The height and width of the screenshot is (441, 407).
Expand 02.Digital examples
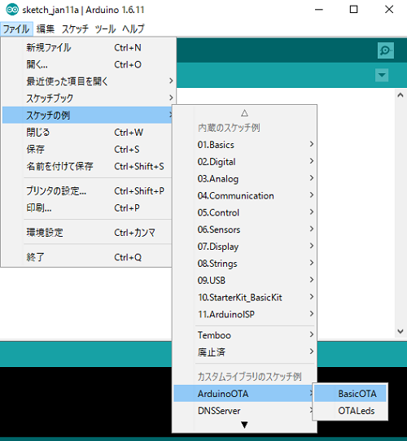point(244,162)
